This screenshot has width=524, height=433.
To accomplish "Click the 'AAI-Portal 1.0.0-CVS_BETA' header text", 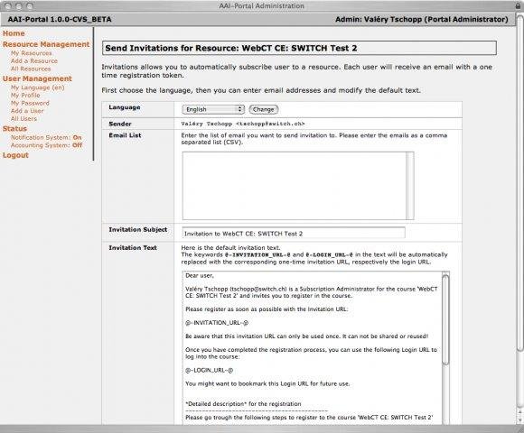I will (x=60, y=19).
